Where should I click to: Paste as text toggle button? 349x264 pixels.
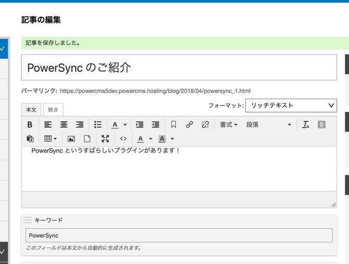click(30, 139)
